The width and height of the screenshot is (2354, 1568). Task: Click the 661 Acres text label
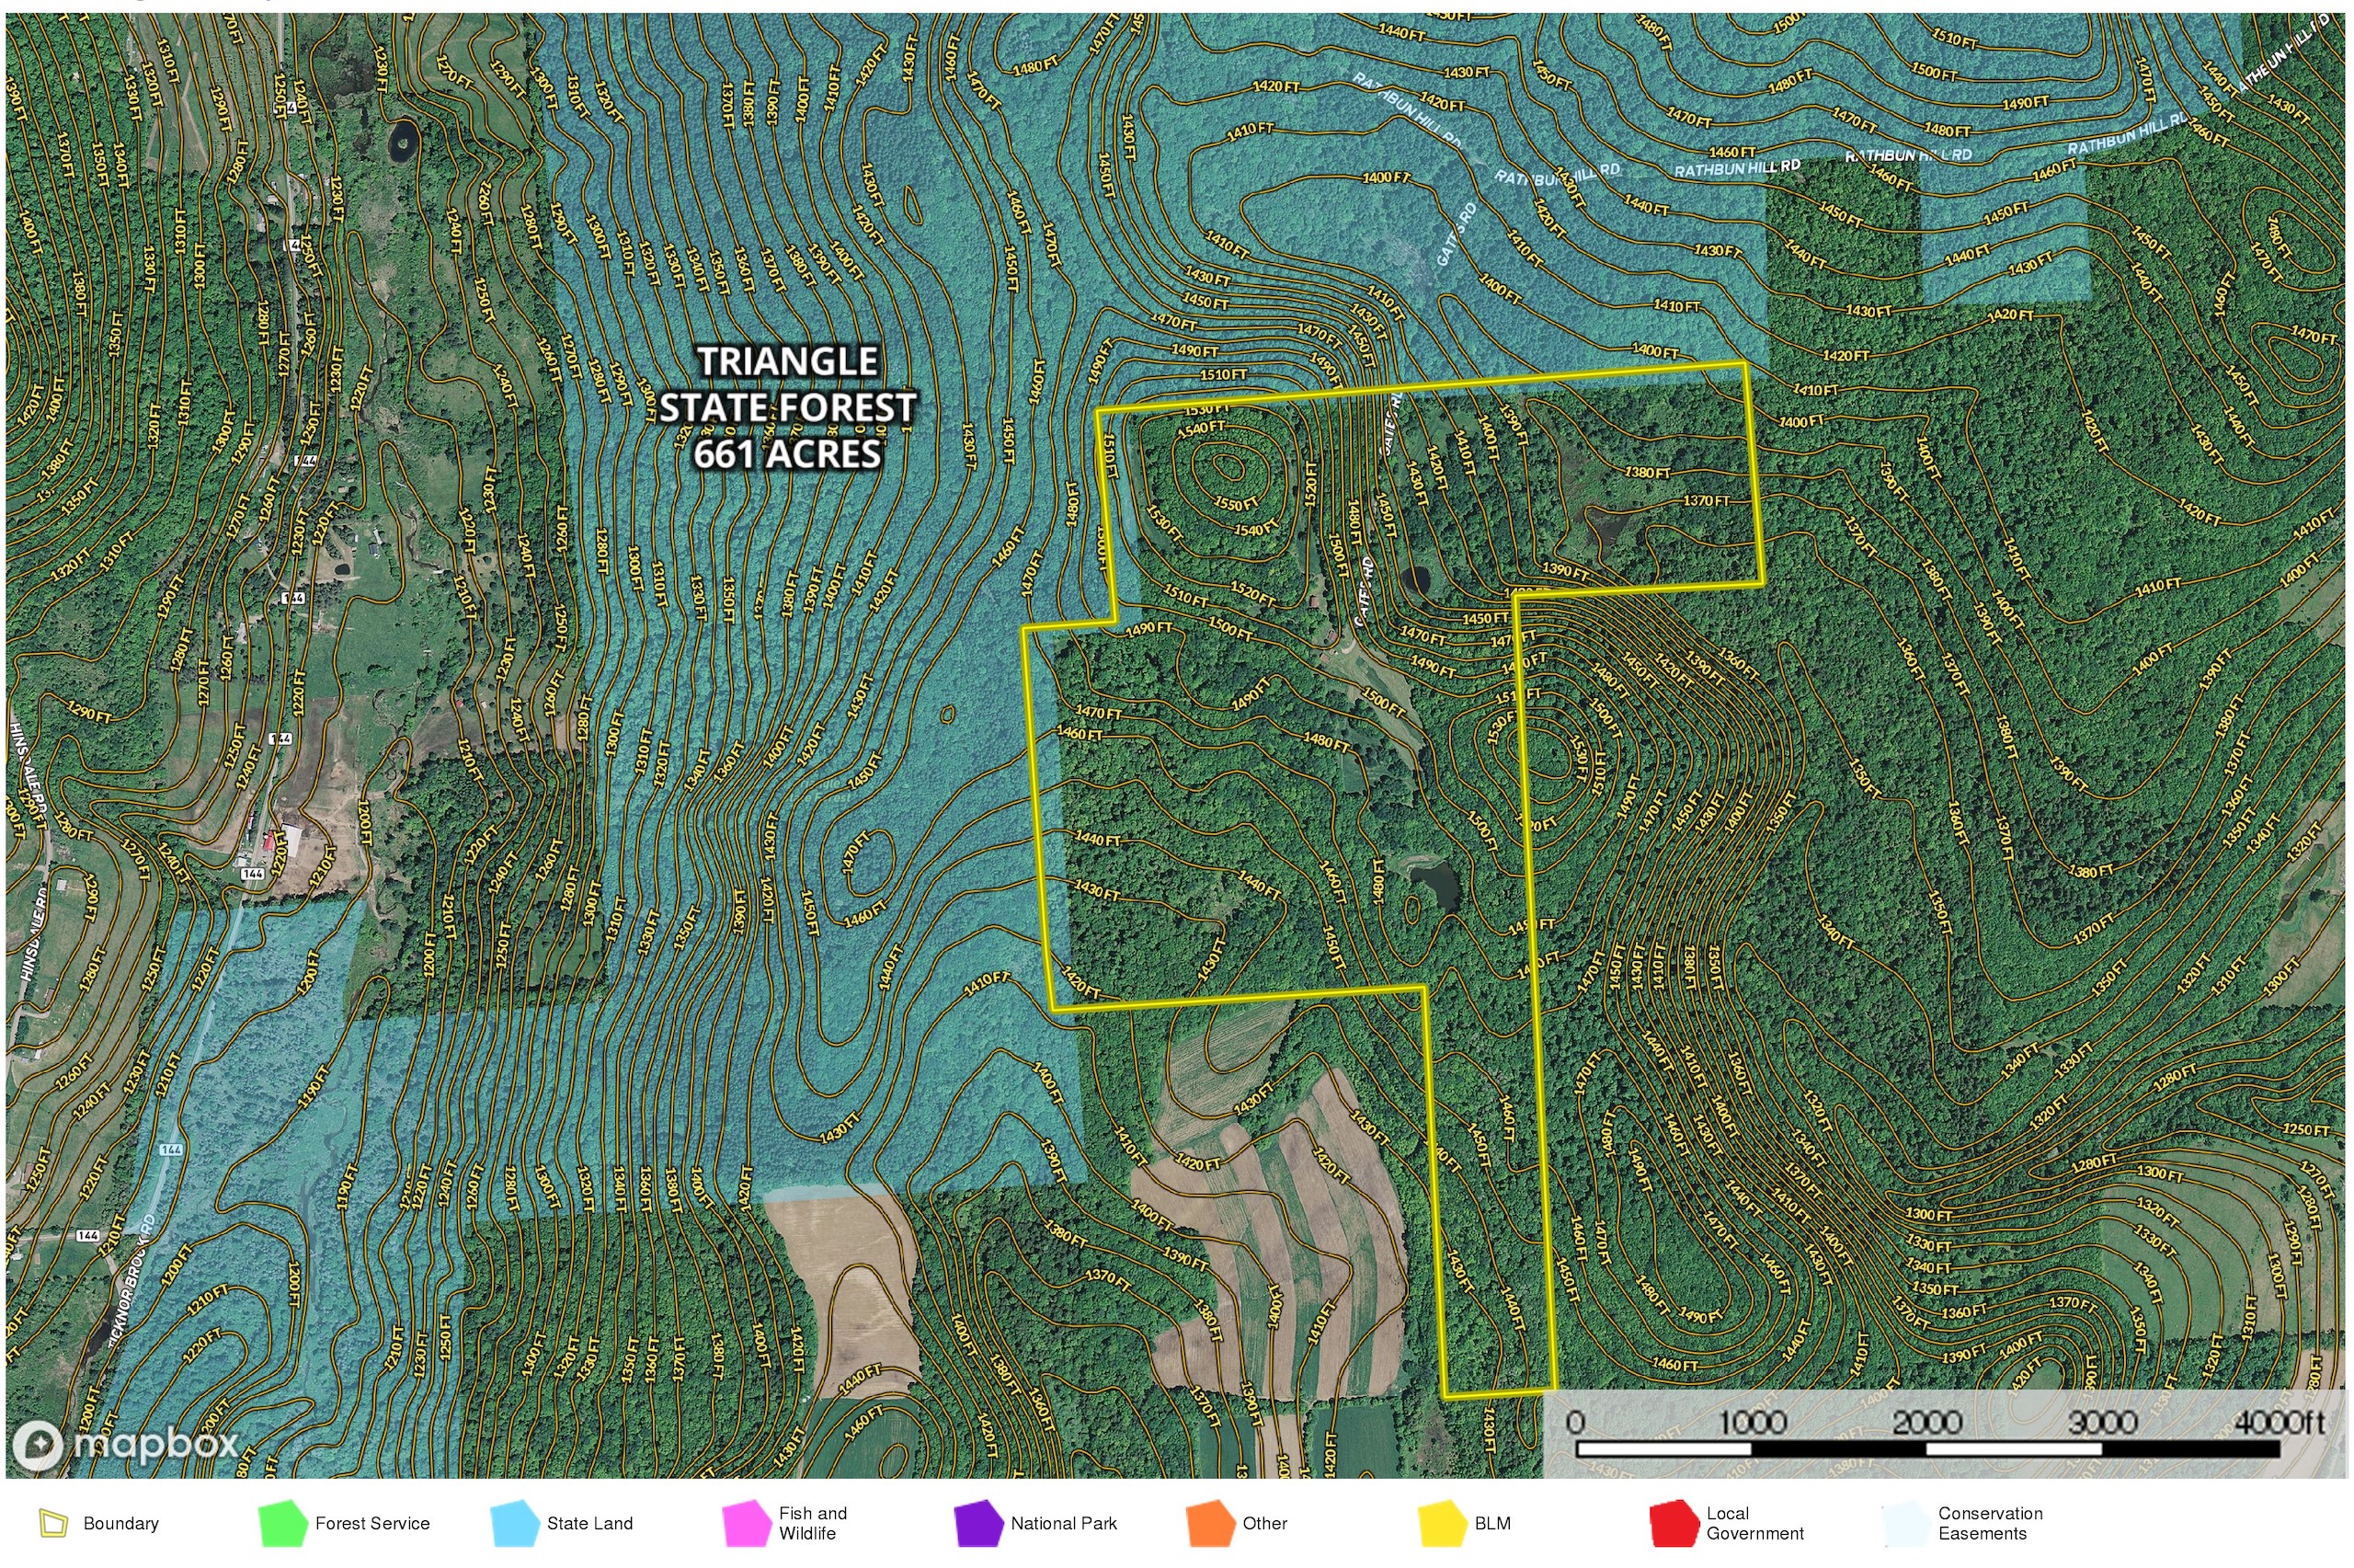[787, 454]
